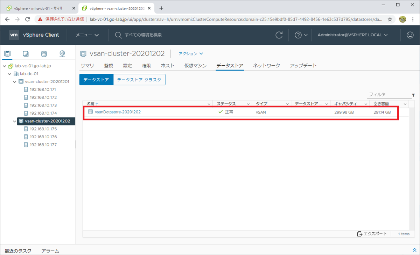
Task: Select the データストア クラスタ toggle button
Action: [139, 80]
